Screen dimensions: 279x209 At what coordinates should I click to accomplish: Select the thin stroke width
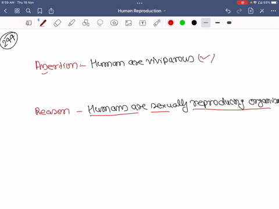tap(206, 23)
